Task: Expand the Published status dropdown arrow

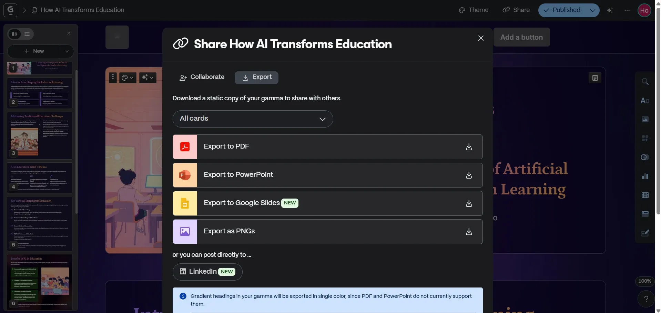Action: (x=592, y=10)
